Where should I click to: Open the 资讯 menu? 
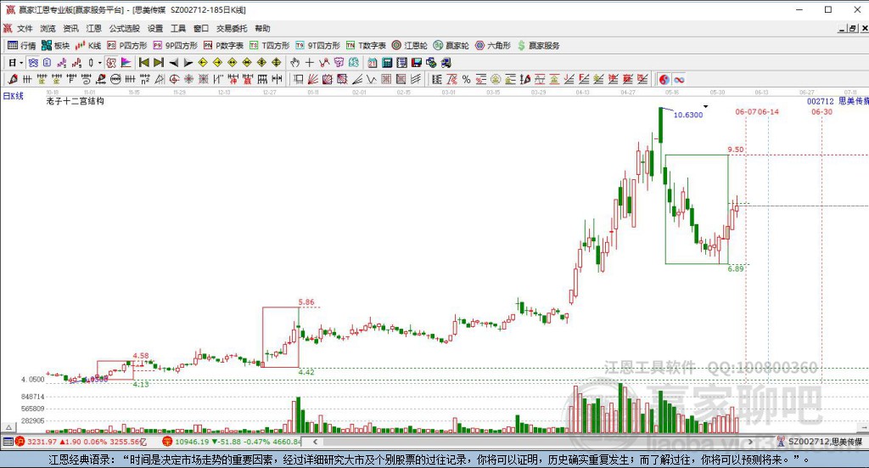[71, 28]
